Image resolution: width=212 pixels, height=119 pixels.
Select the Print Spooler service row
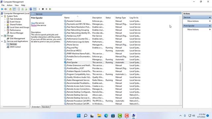[102, 62]
